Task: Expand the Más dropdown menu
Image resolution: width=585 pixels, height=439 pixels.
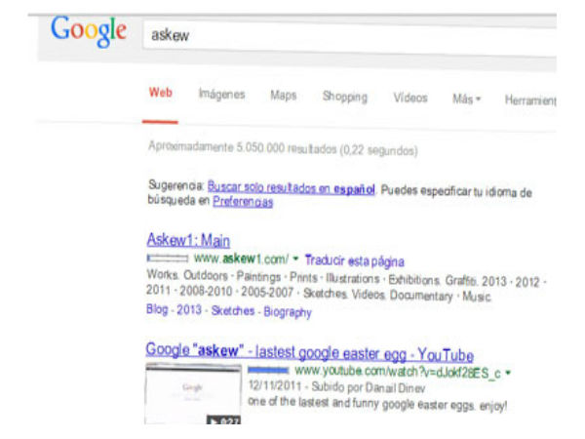Action: [466, 99]
